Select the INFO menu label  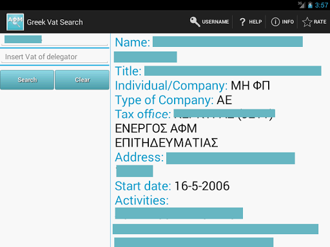[x=287, y=22]
